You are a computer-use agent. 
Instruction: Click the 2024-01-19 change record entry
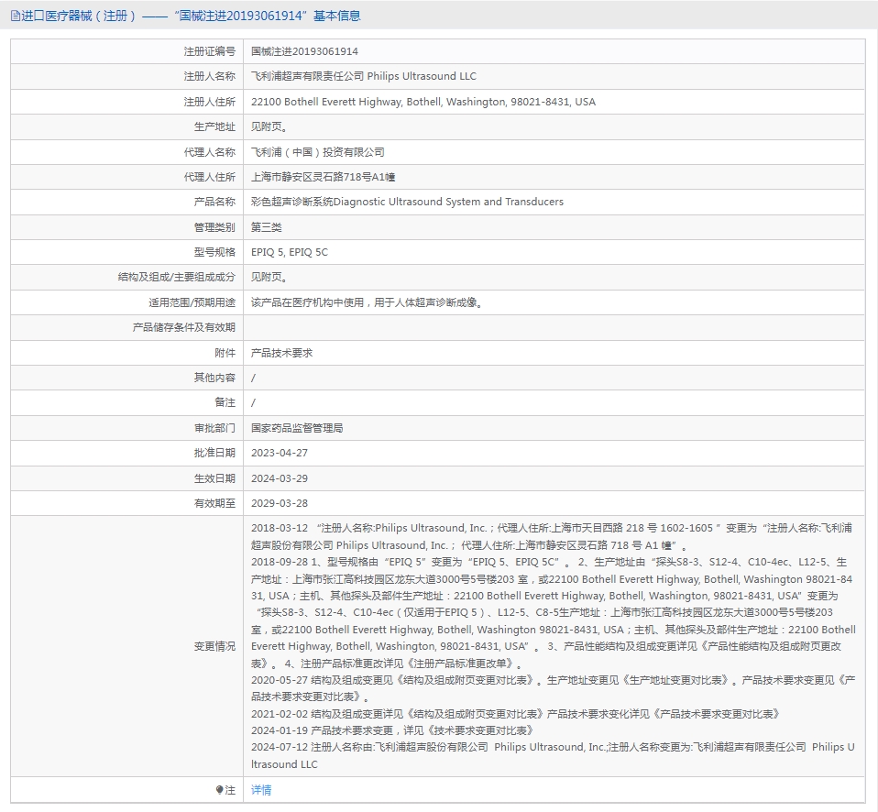click(x=392, y=730)
